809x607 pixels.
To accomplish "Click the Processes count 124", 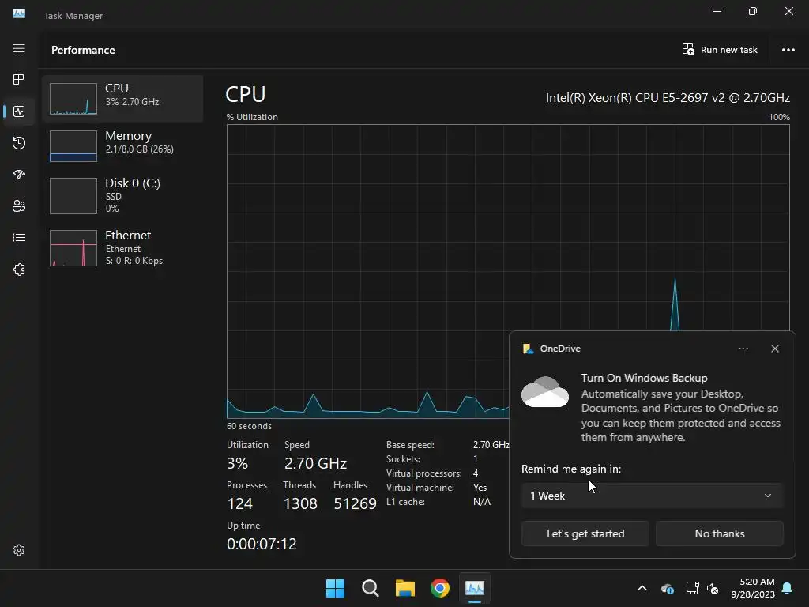I will [240, 503].
